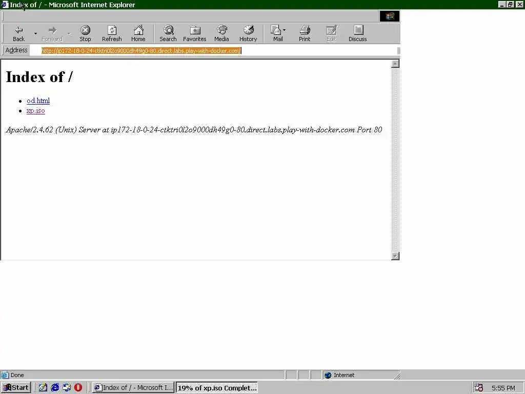Print the current page
Image resolution: width=525 pixels, height=394 pixels.
pyautogui.click(x=305, y=33)
